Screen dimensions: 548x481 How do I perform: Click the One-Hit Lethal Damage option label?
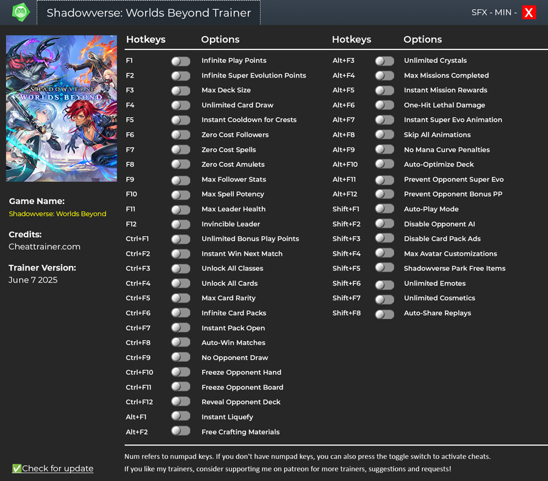click(444, 105)
